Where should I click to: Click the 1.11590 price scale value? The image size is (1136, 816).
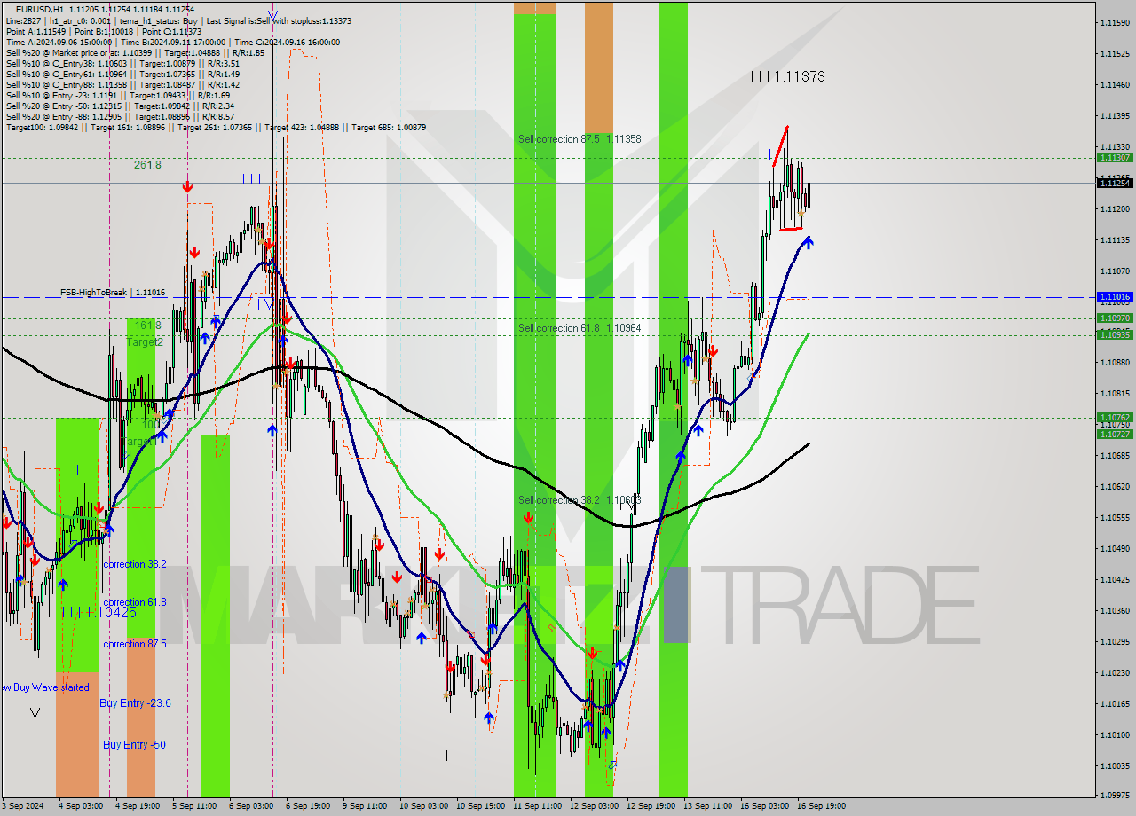tap(1115, 23)
